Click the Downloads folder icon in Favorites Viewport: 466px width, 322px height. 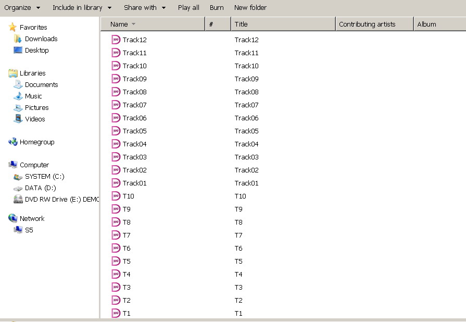[18, 39]
